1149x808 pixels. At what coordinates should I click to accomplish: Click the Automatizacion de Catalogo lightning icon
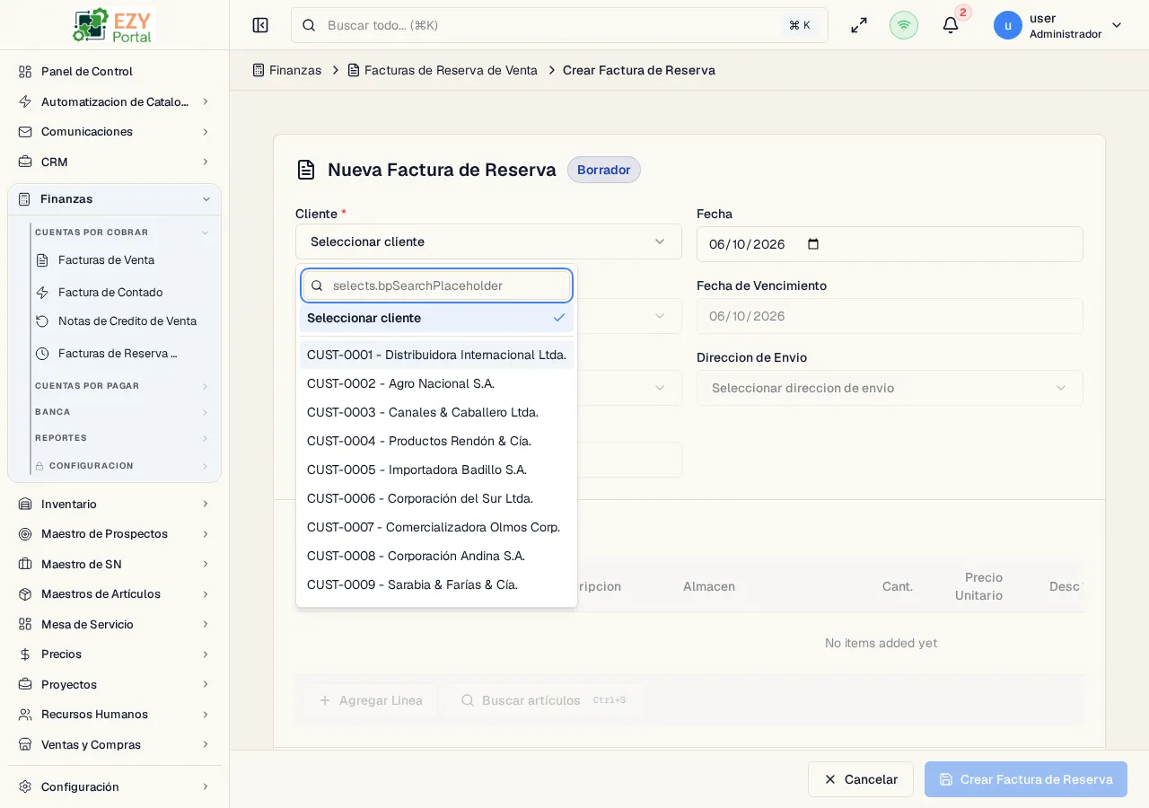(25, 101)
